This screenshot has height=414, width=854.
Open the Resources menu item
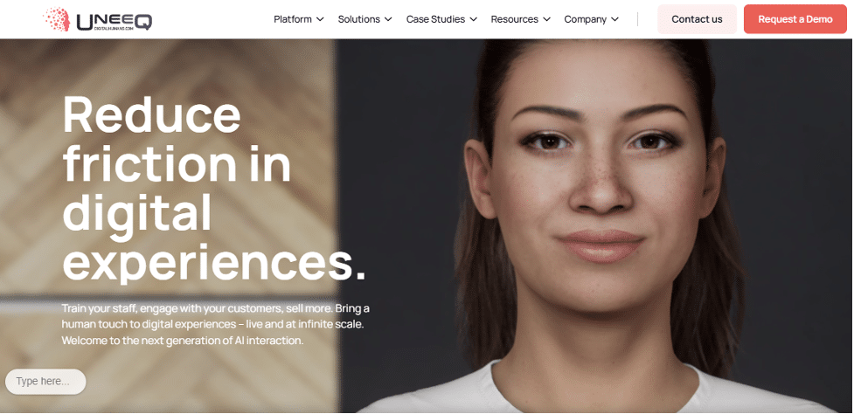[x=514, y=19]
